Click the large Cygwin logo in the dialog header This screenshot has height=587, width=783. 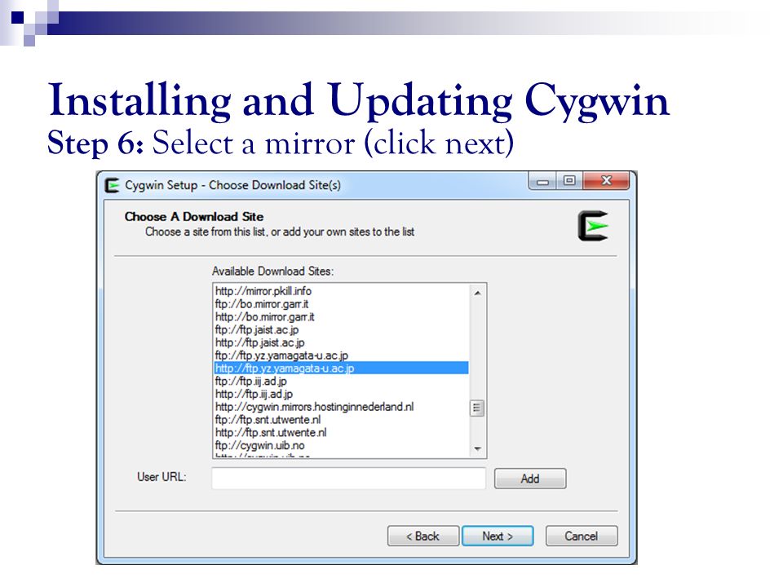pos(593,226)
